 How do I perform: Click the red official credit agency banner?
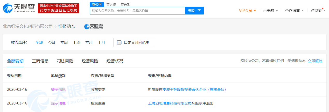[58, 8]
